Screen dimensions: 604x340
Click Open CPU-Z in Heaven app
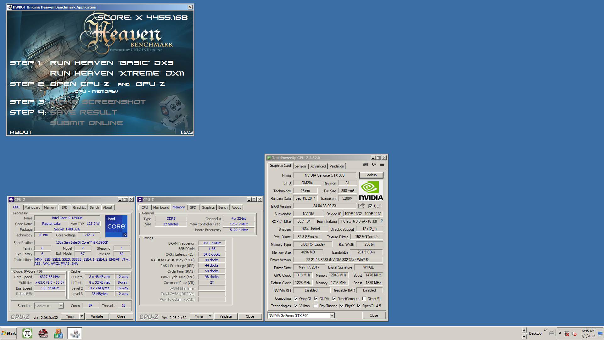(x=80, y=84)
